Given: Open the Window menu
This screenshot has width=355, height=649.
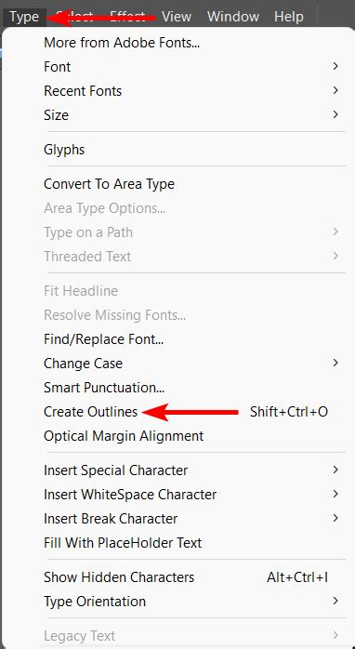Looking at the screenshot, I should point(233,17).
